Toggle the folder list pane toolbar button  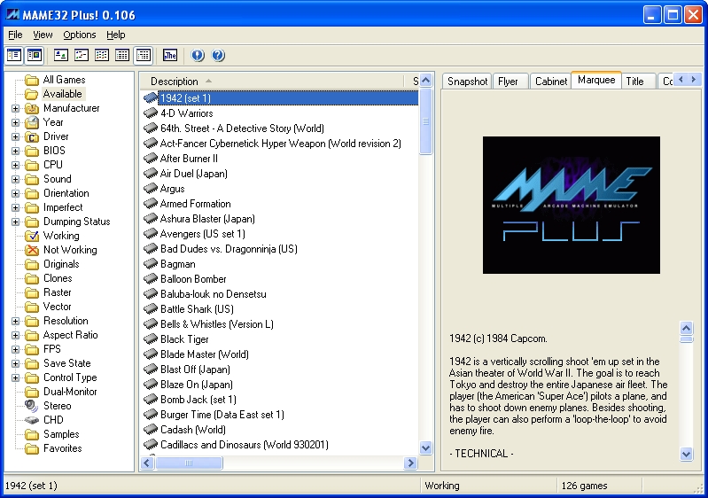click(x=14, y=55)
